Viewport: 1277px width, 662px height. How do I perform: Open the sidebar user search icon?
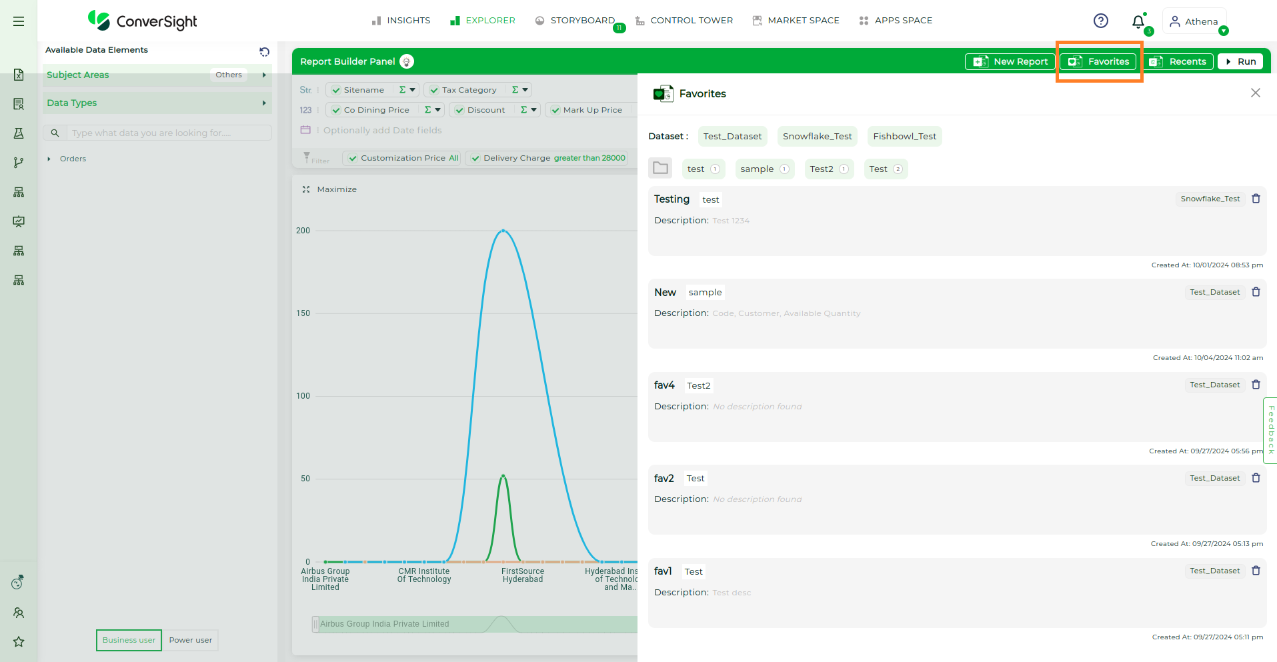click(19, 613)
